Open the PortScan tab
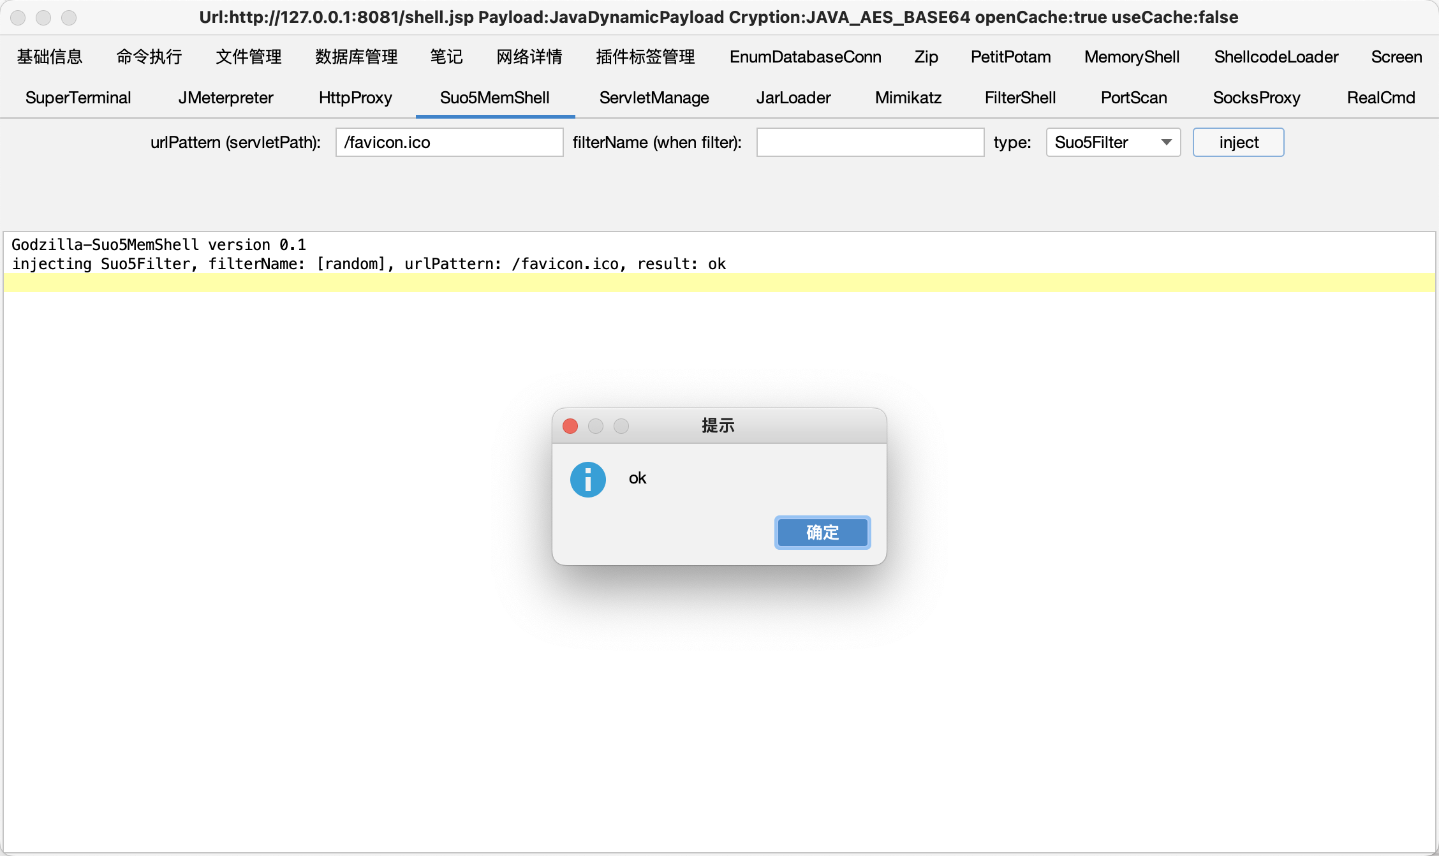 pyautogui.click(x=1133, y=98)
